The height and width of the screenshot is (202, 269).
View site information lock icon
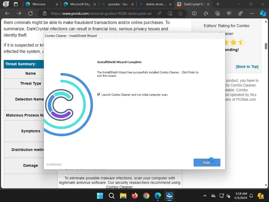click(45, 13)
